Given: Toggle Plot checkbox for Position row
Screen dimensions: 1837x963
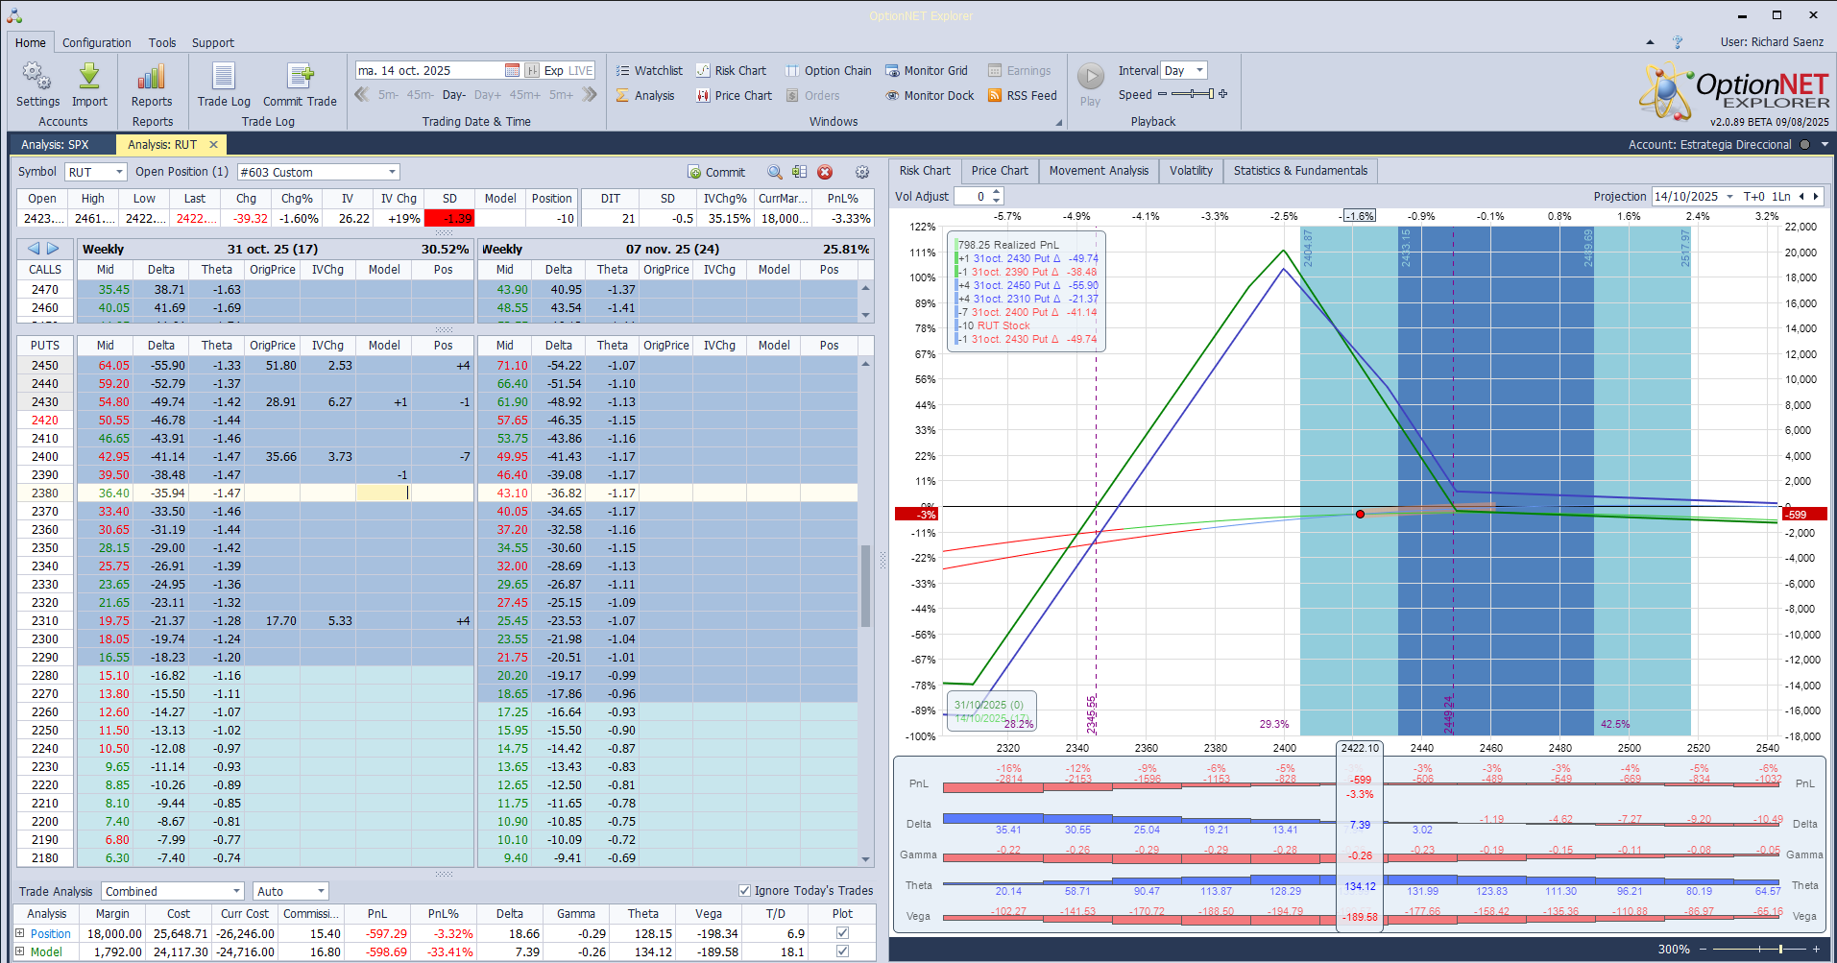Looking at the screenshot, I should (842, 933).
